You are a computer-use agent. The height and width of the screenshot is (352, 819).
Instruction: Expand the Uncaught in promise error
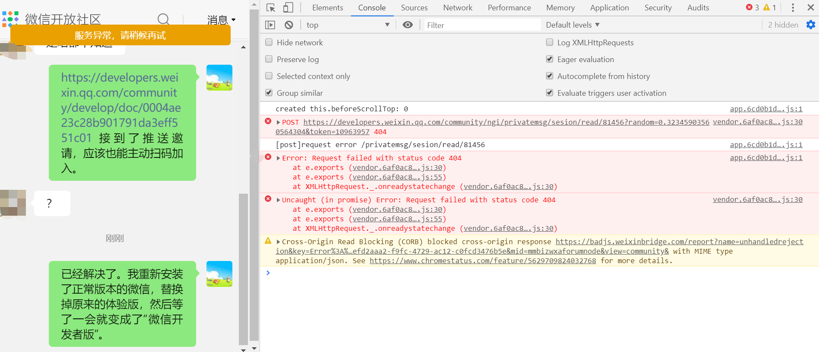point(279,200)
